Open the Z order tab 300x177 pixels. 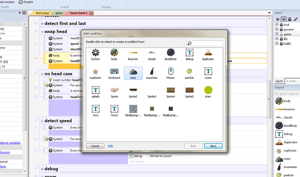291,81
